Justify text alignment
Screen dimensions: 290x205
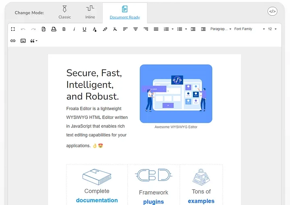[x=156, y=29]
